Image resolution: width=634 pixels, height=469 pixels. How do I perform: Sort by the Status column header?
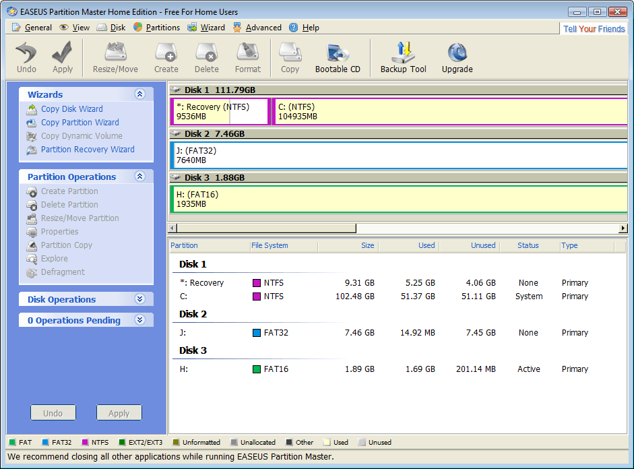[530, 245]
